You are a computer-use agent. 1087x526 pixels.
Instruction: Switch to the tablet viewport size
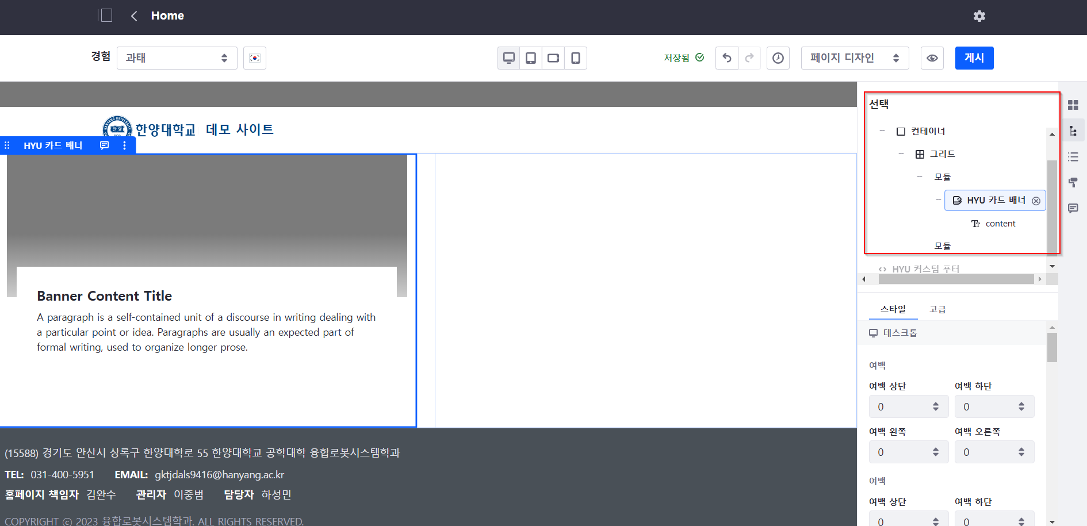(531, 58)
